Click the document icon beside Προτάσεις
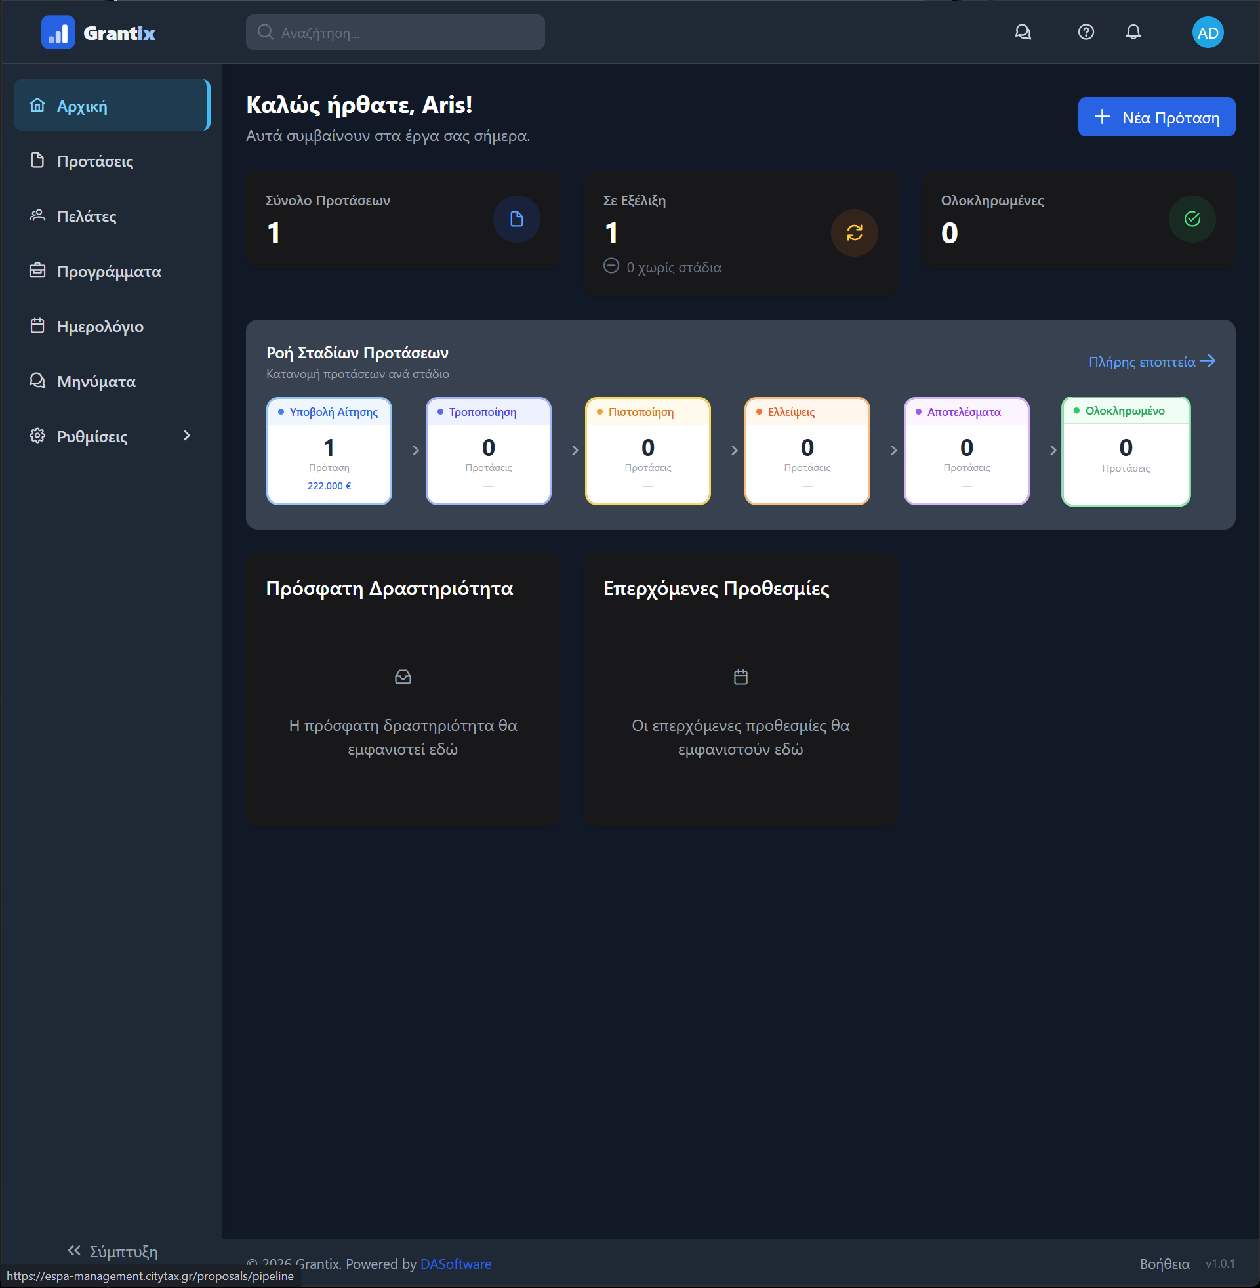Screen dimensions: 1260x1288 pyautogui.click(x=37, y=160)
